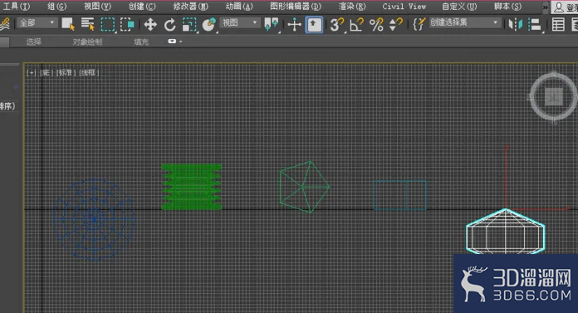The height and width of the screenshot is (313, 578).
Task: Activate Select and Move tool
Action: coord(150,25)
